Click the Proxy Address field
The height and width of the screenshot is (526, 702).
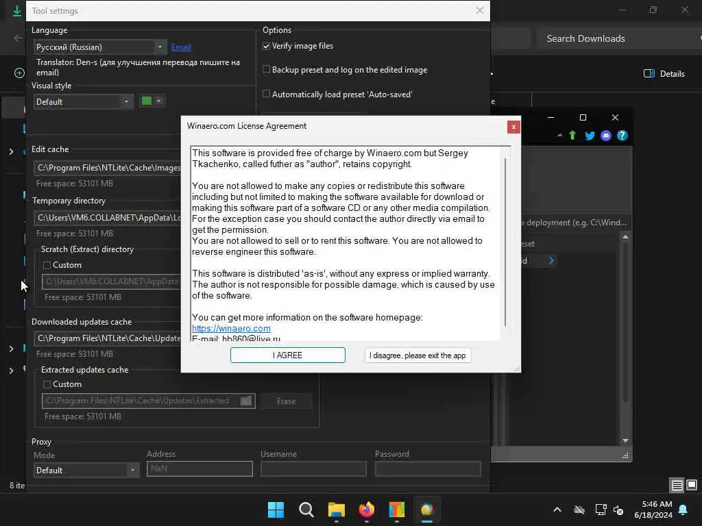(x=199, y=468)
